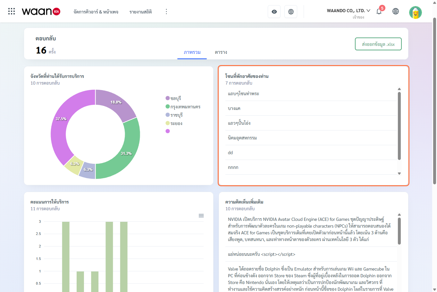
Task: Toggle the กรุงเทพมหานคร legend entry
Action: tap(183, 107)
